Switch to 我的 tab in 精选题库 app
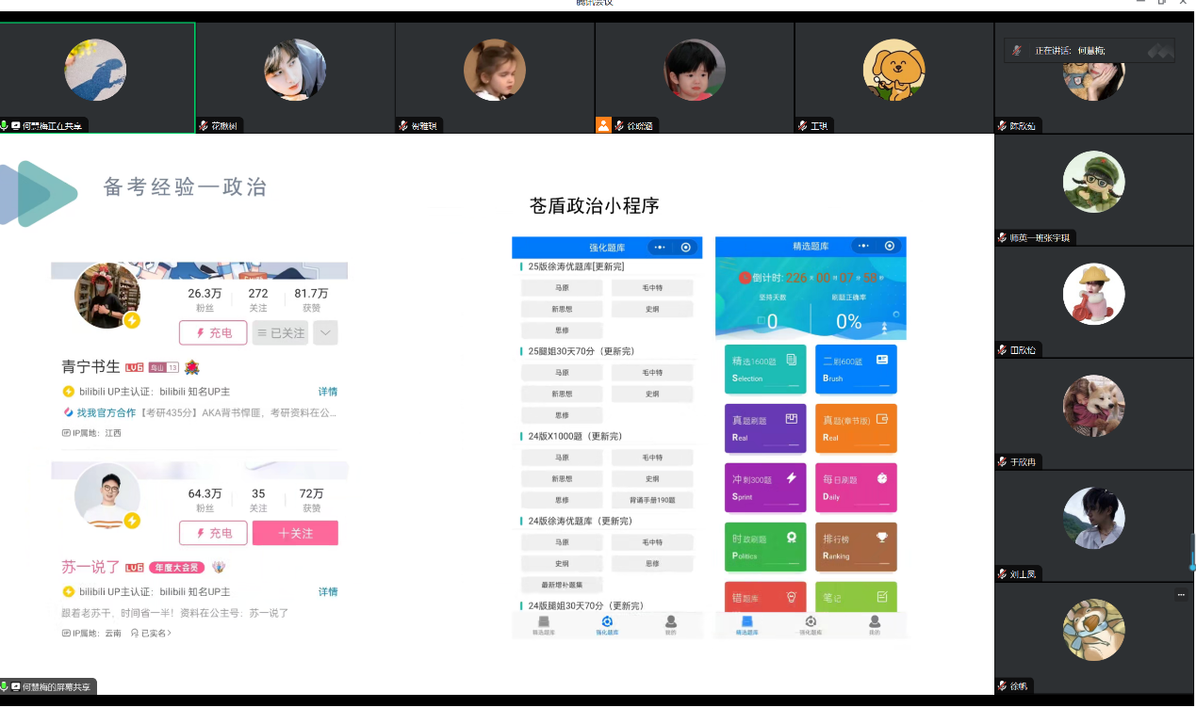Screen dimensions: 1196x708 click(875, 625)
